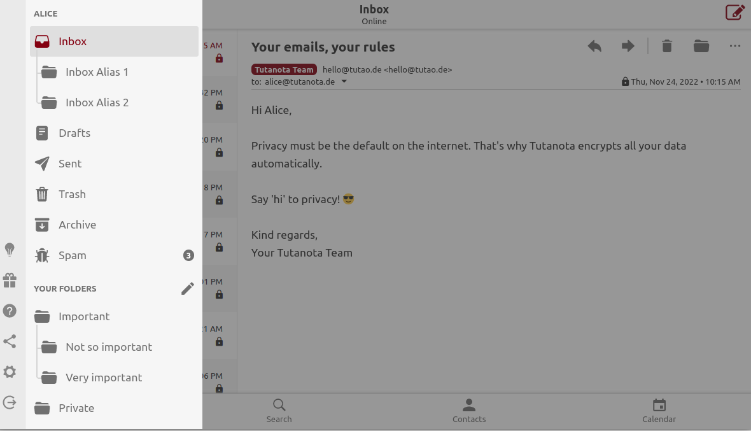The image size is (751, 431).
Task: Click the Tutanota Team sender badge
Action: [x=284, y=69]
